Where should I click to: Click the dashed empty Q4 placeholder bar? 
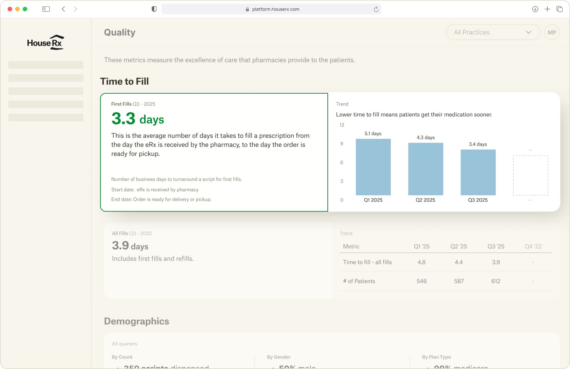(530, 175)
